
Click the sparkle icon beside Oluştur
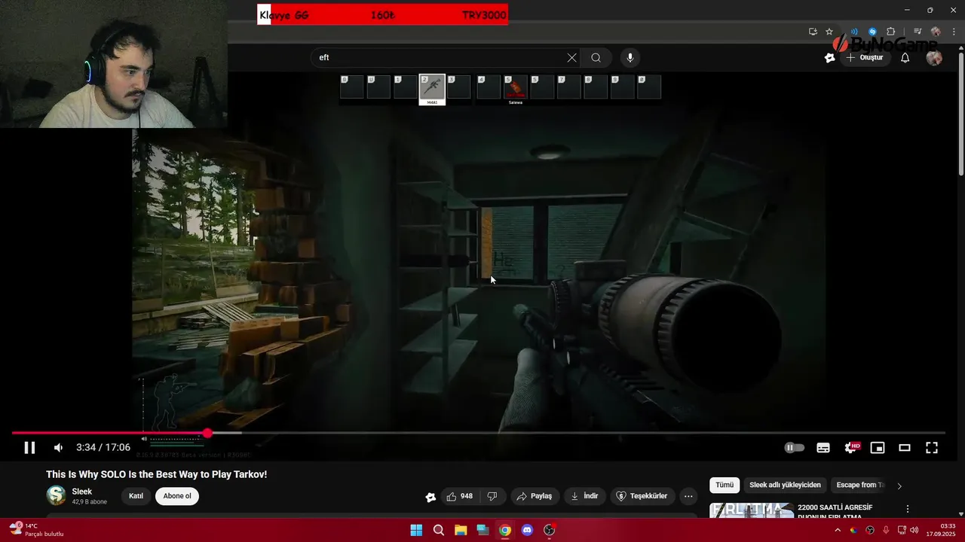point(830,58)
